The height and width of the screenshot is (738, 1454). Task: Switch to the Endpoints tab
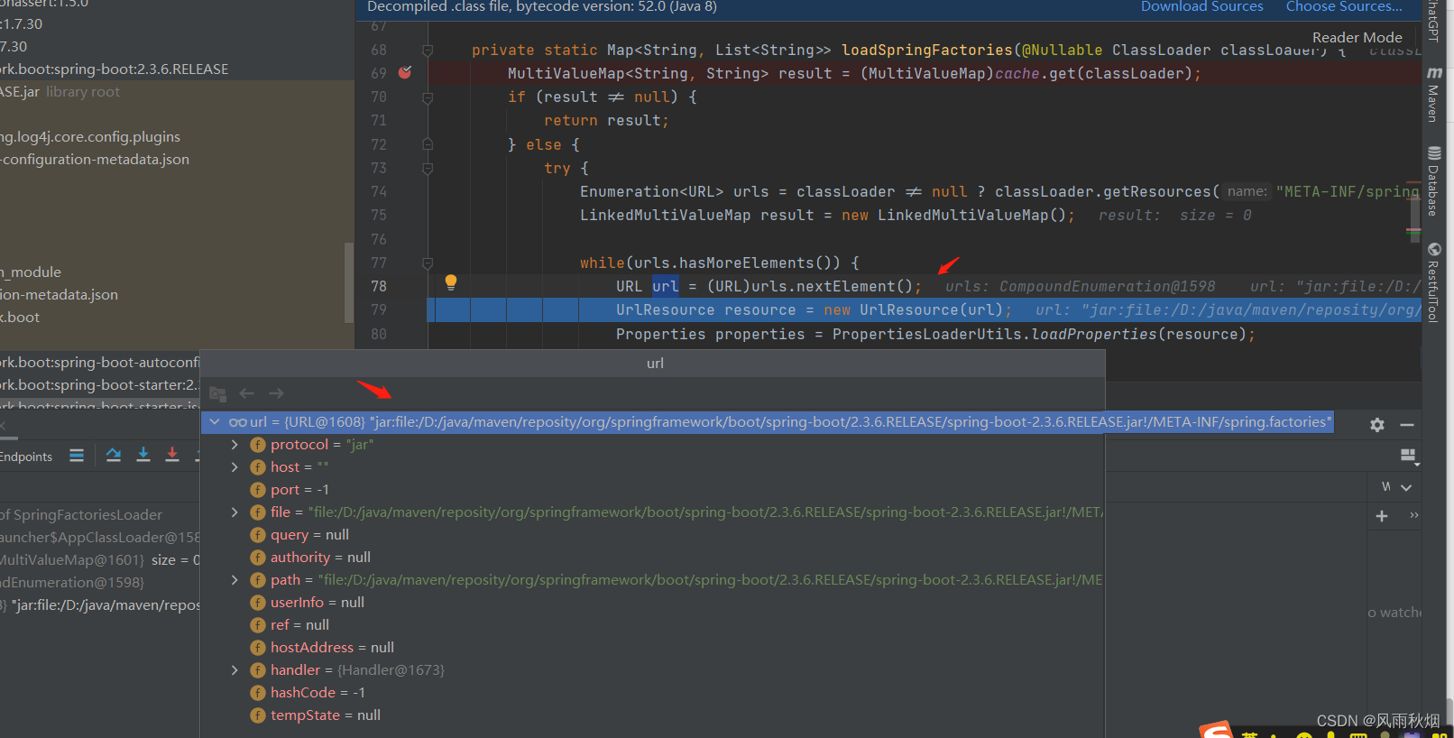26,457
